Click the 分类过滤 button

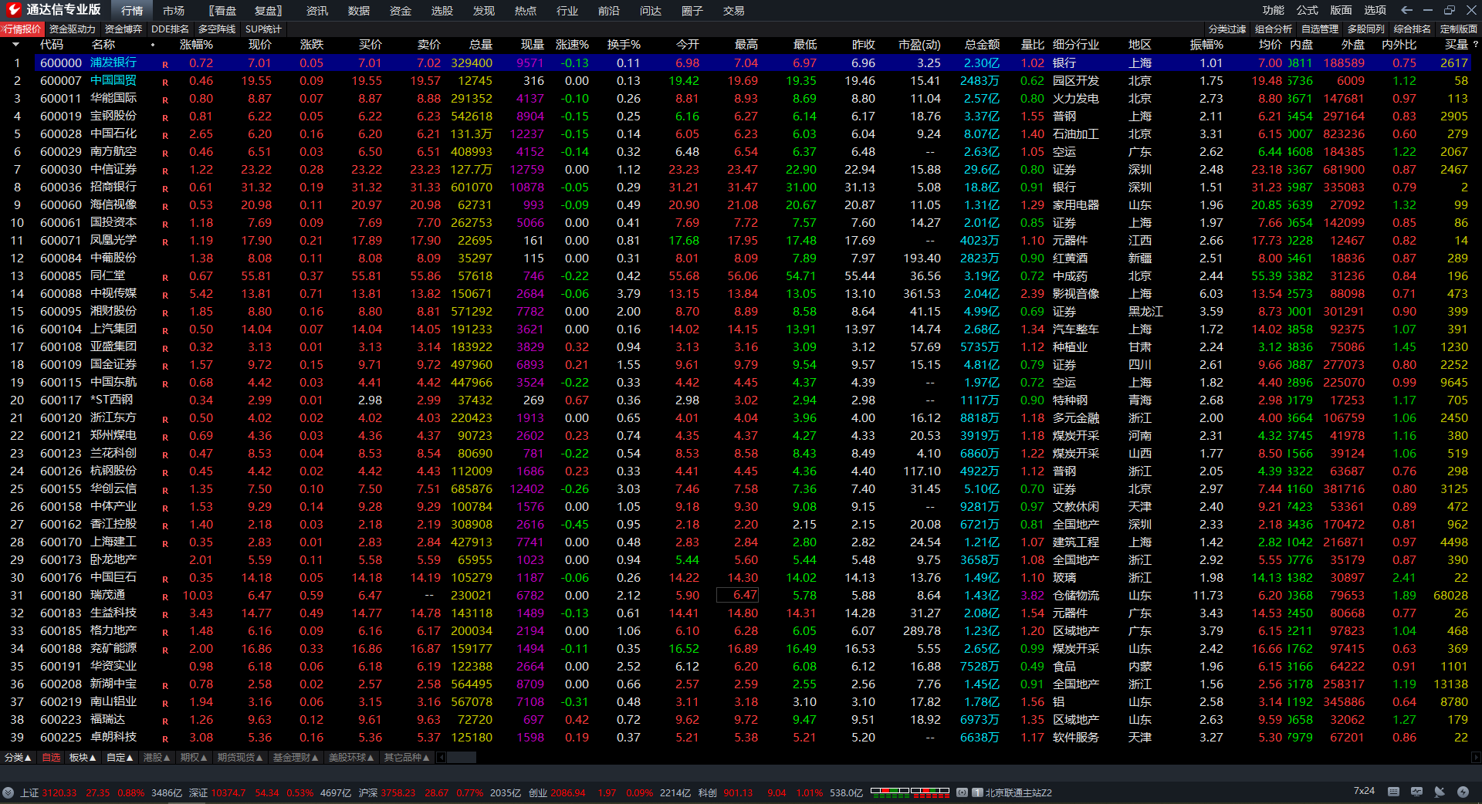[x=1227, y=29]
